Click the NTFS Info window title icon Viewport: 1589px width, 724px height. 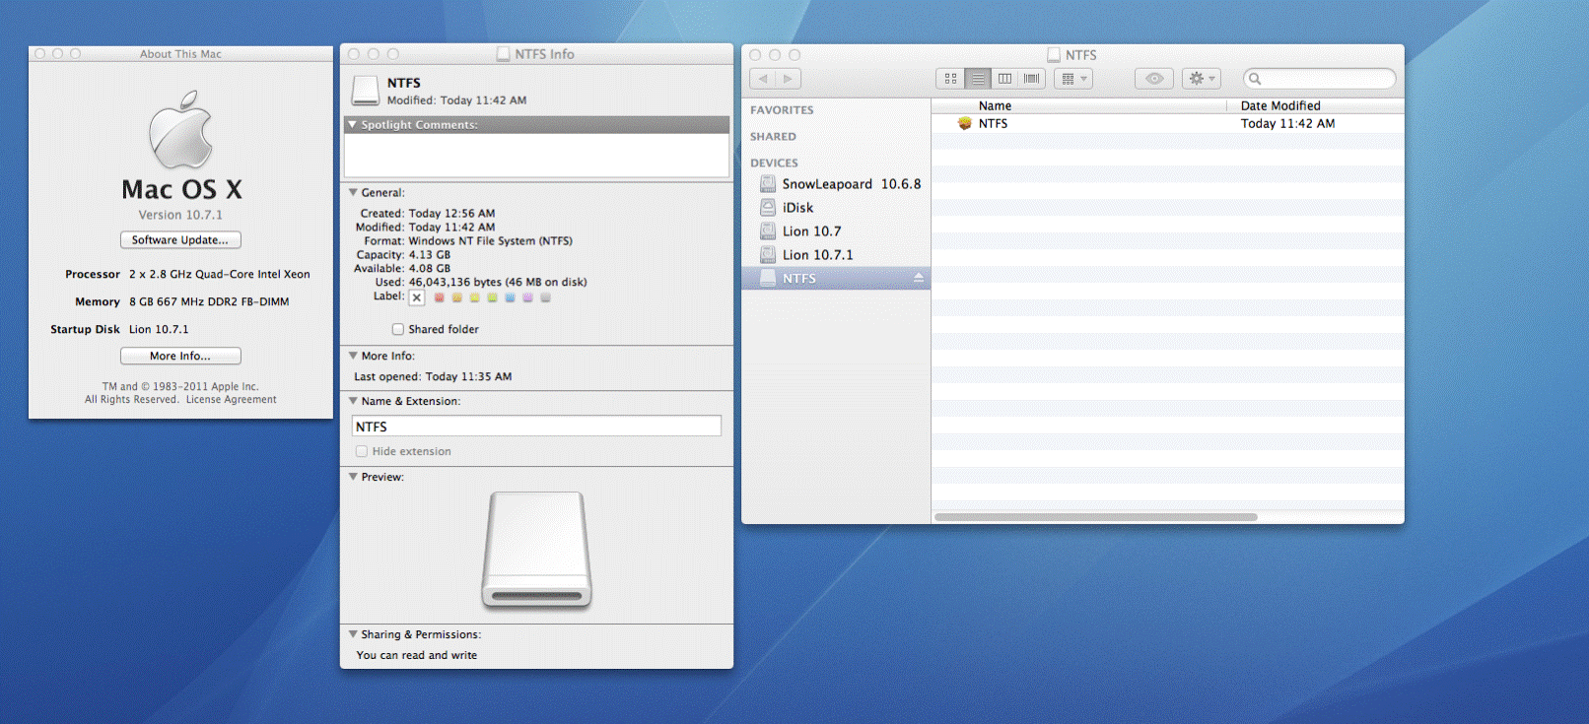503,54
